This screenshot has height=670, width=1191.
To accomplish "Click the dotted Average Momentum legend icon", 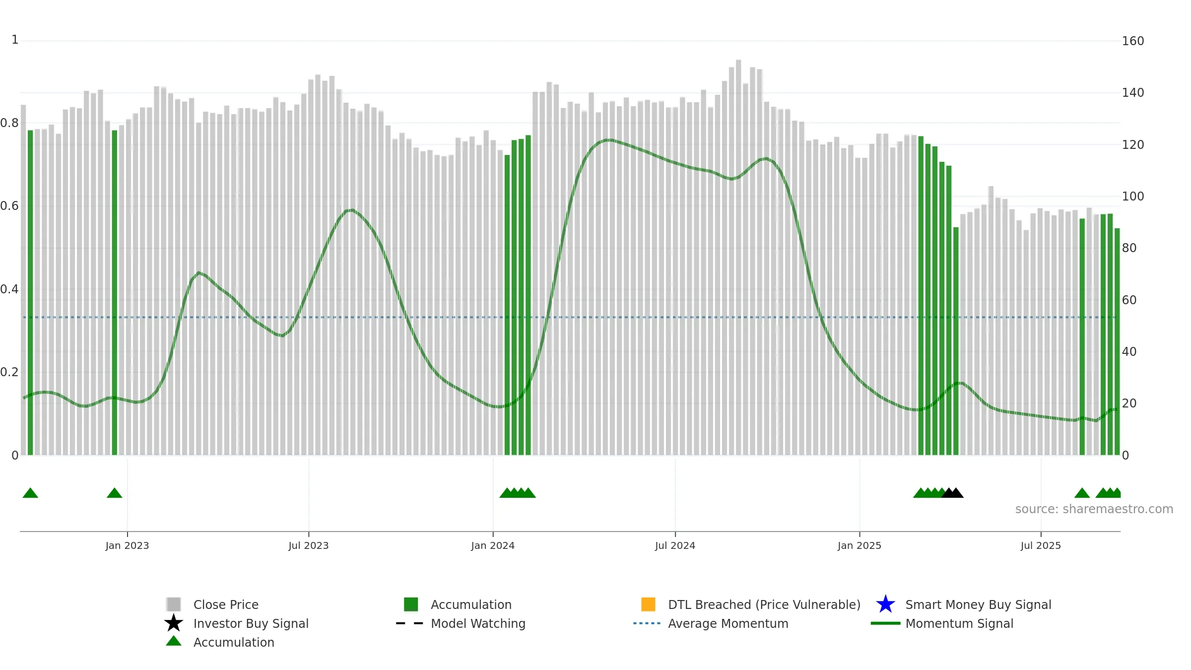I will [x=647, y=623].
